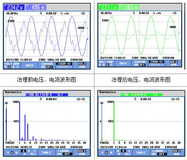Image resolution: width=187 pixels, height=160 pixels.
Task: Click the battery icon in bottom-left harmonics screen
Action: (x=78, y=99)
